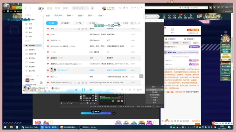The width and height of the screenshot is (236, 132).
Task: Click the music player search box
Action: [80, 8]
